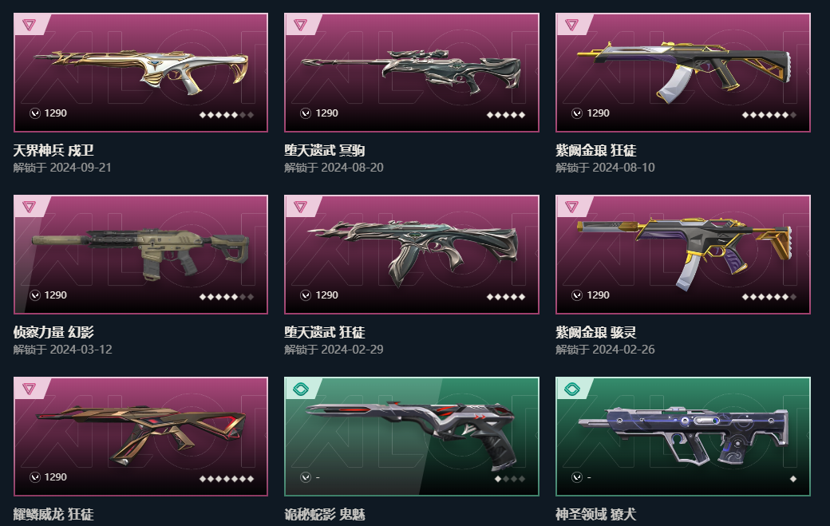Click the 1290 price on 堕天遗武 狂徒 card
Viewport: 830px width, 526px height.
[x=326, y=295]
